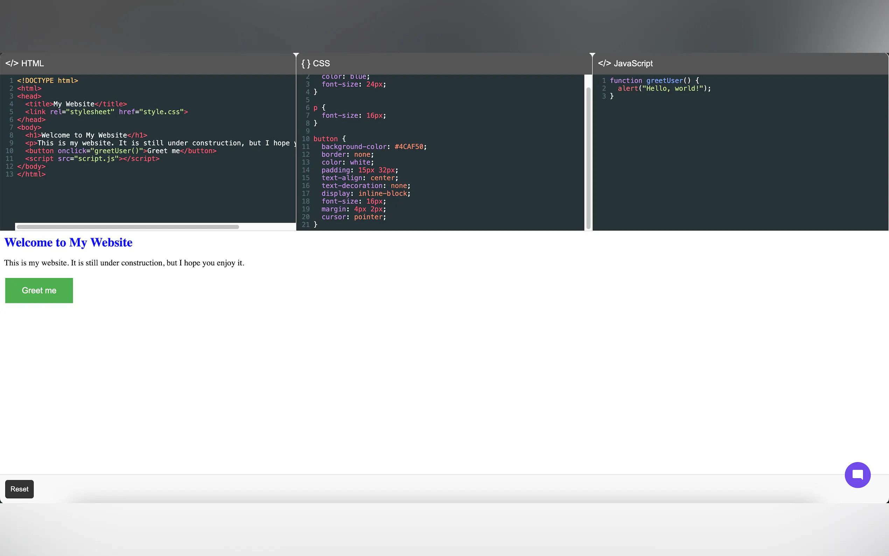Image resolution: width=889 pixels, height=556 pixels.
Task: Click the HTML editor horizontal scrollbar
Action: (128, 227)
